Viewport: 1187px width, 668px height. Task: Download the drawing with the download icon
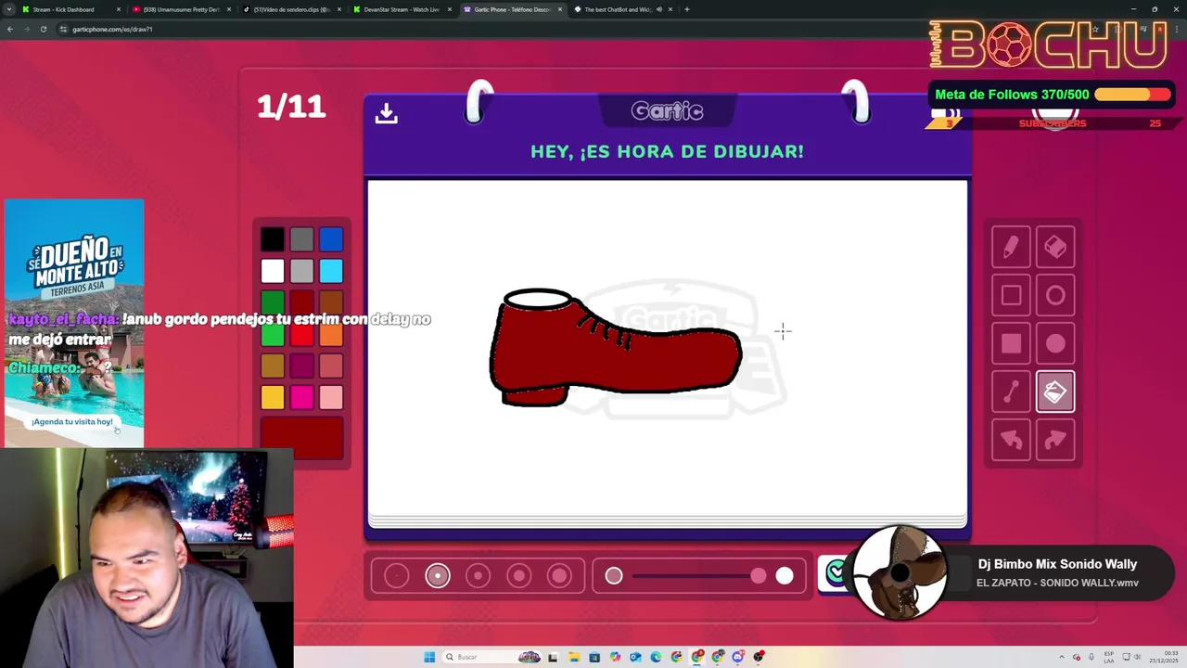[386, 112]
